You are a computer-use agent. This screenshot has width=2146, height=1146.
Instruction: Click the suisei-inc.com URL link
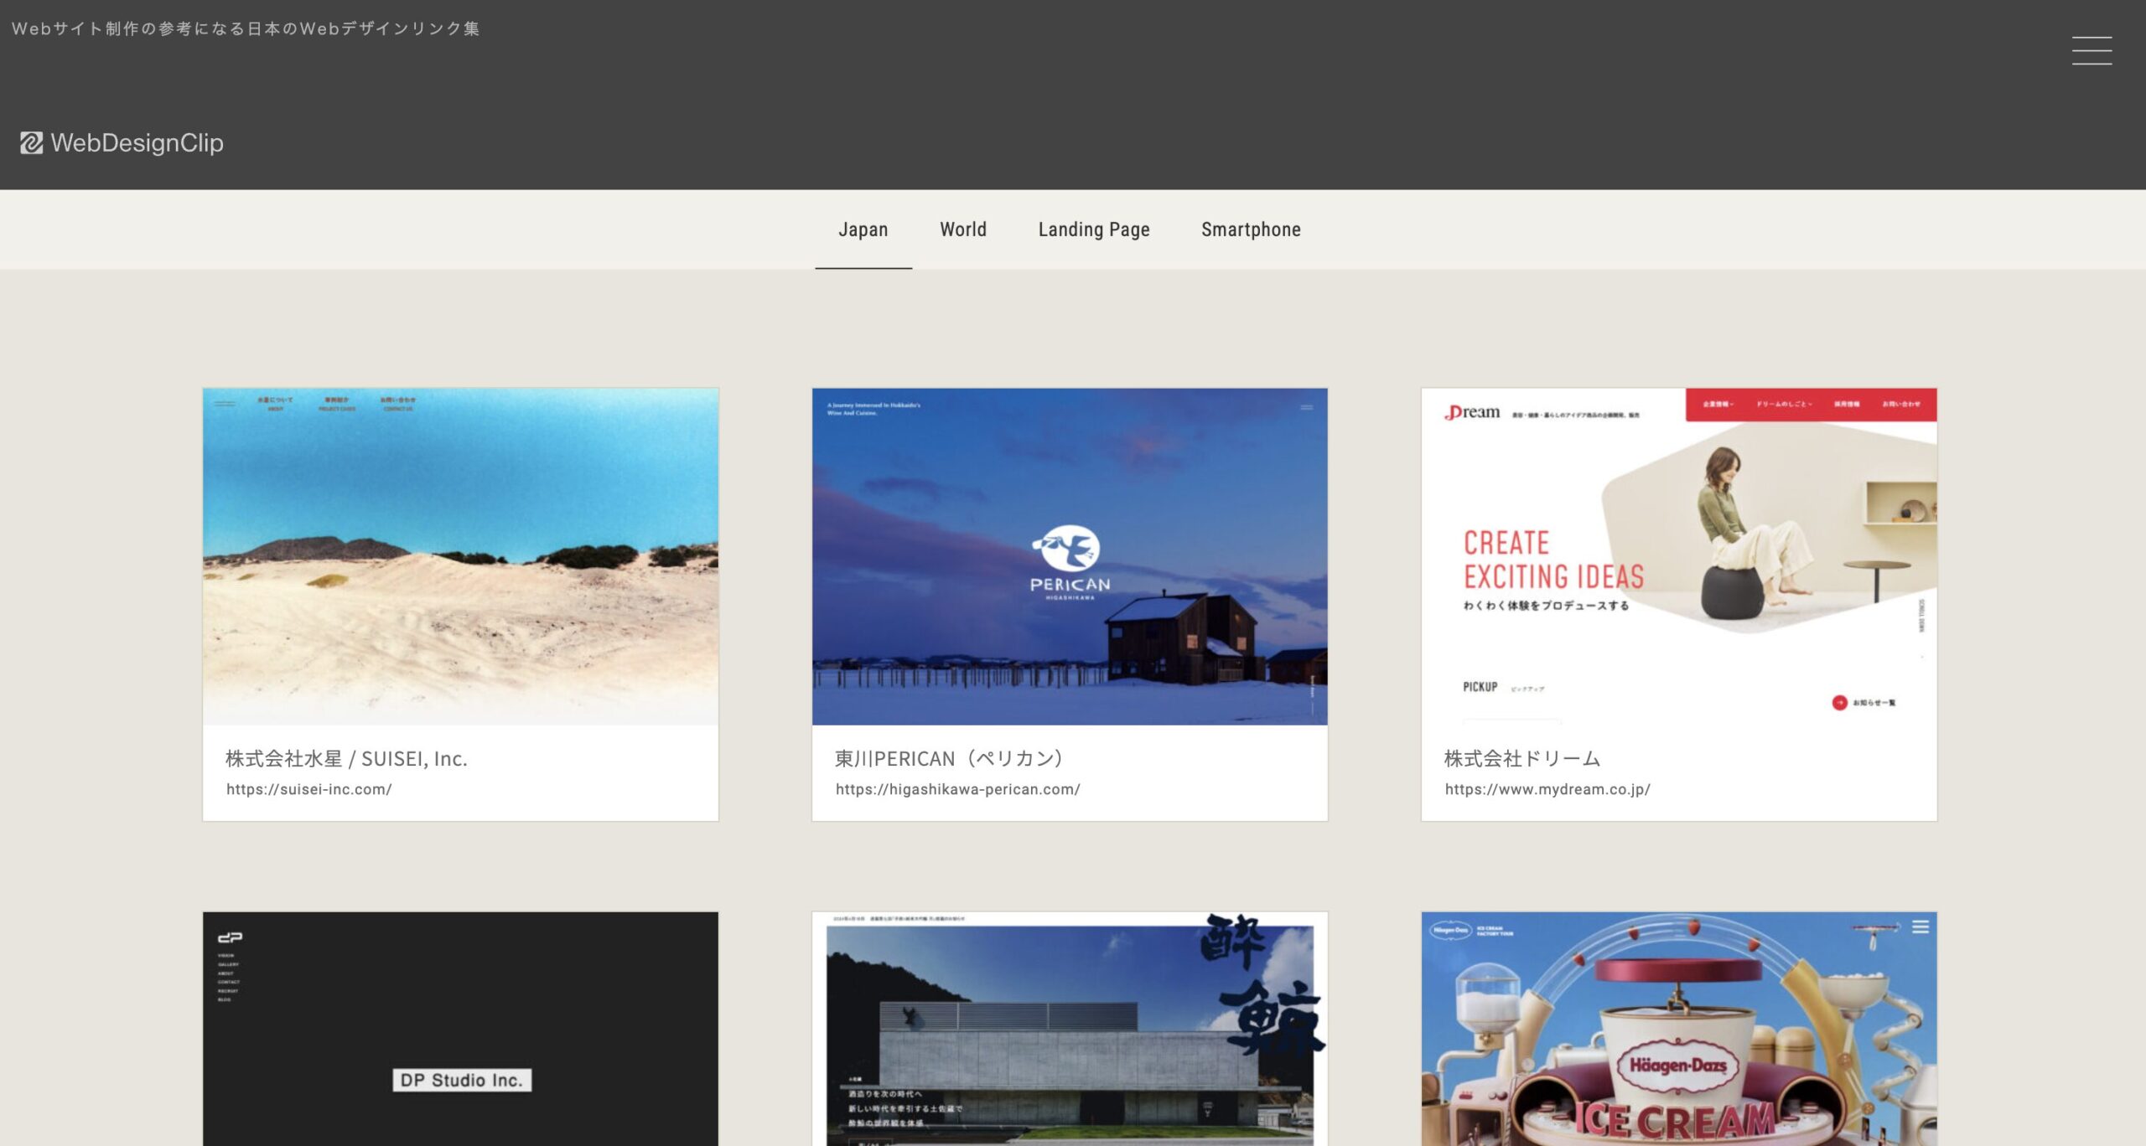click(308, 789)
